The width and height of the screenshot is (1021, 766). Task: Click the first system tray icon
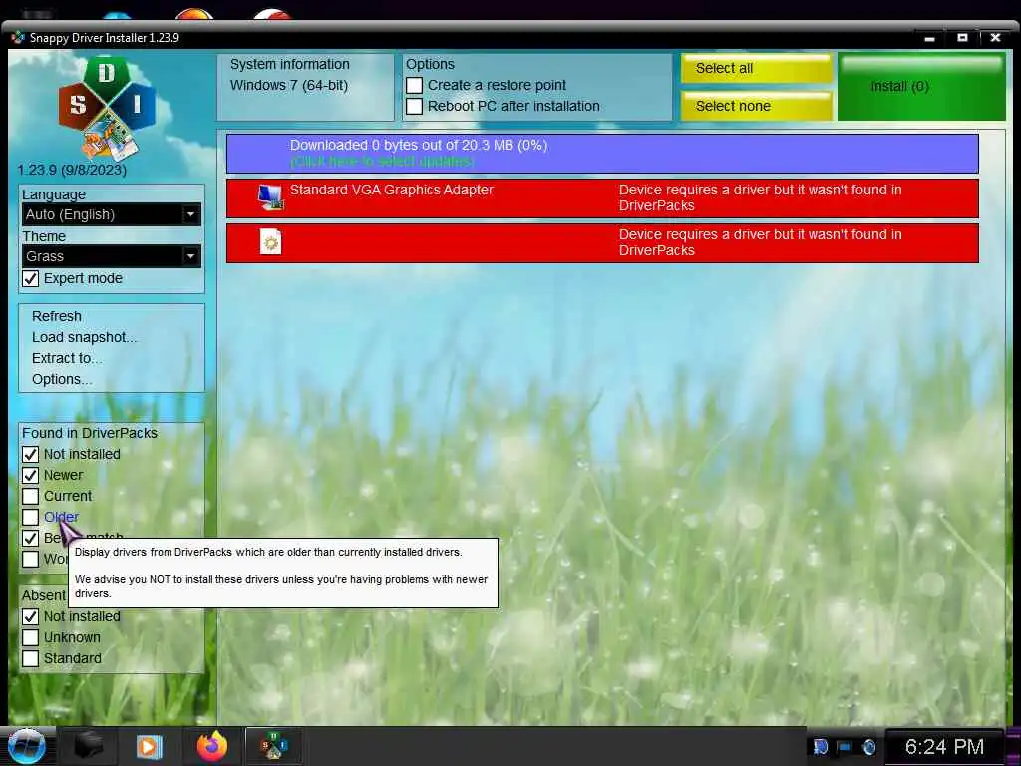[x=821, y=746]
